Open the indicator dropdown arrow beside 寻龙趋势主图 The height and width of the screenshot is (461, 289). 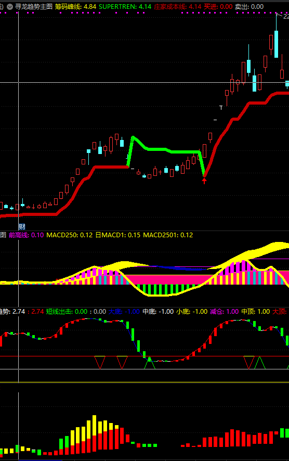pos(10,6)
